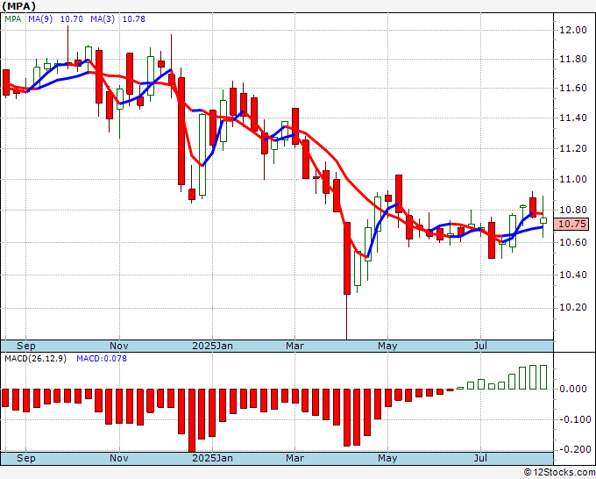Click May on the price chart time axis
This screenshot has height=479, width=596.
[387, 346]
